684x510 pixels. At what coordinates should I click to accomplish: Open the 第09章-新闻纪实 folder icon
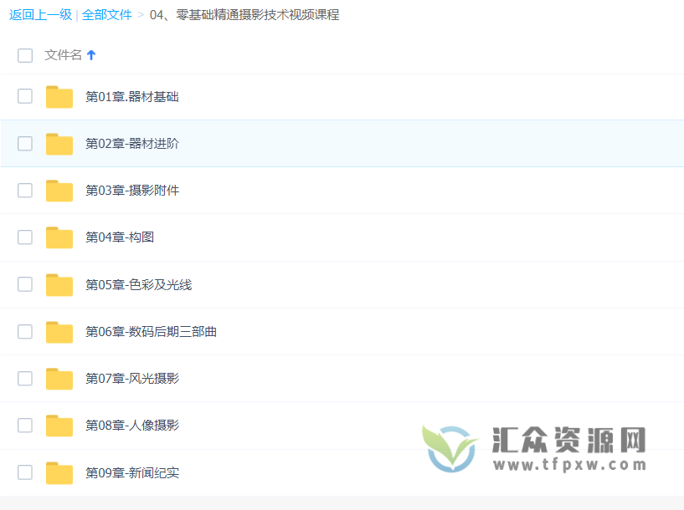(59, 472)
